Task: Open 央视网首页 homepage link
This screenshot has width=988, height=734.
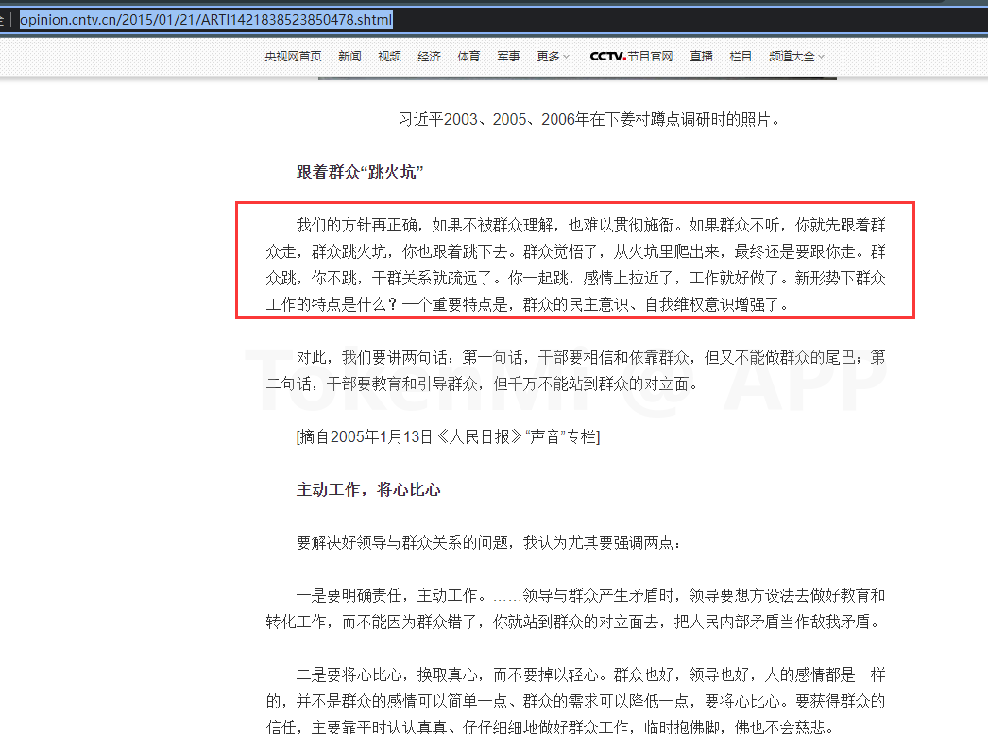Action: click(x=293, y=57)
